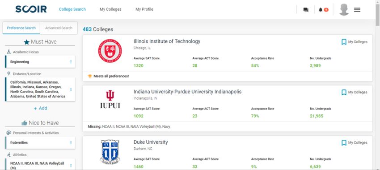Click the notifications bell icon

[321, 10]
